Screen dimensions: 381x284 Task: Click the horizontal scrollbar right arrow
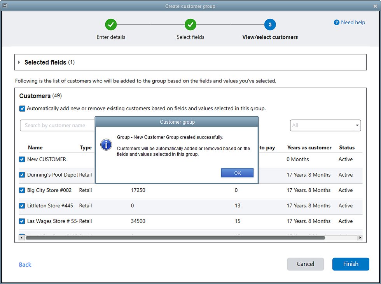(360, 238)
